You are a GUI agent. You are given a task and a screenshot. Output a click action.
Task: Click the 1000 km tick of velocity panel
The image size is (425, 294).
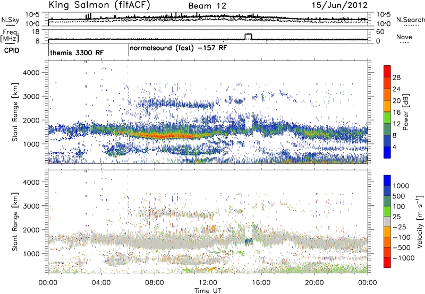point(31,254)
